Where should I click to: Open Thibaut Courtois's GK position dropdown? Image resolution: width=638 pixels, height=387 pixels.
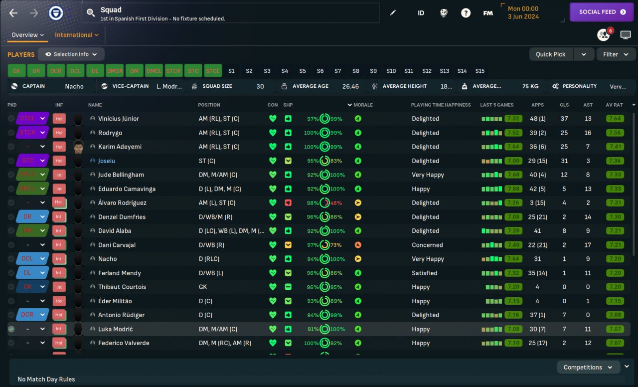(32, 287)
